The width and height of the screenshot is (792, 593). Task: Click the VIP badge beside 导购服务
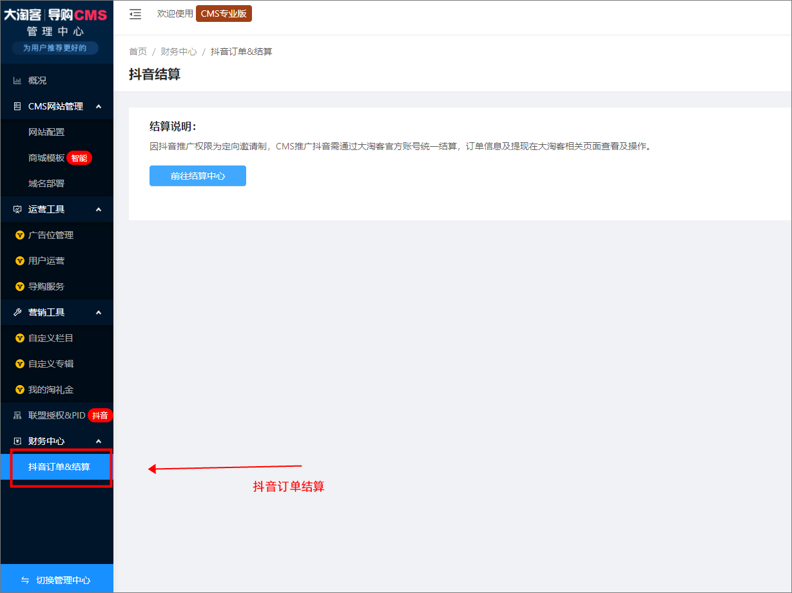(x=19, y=287)
